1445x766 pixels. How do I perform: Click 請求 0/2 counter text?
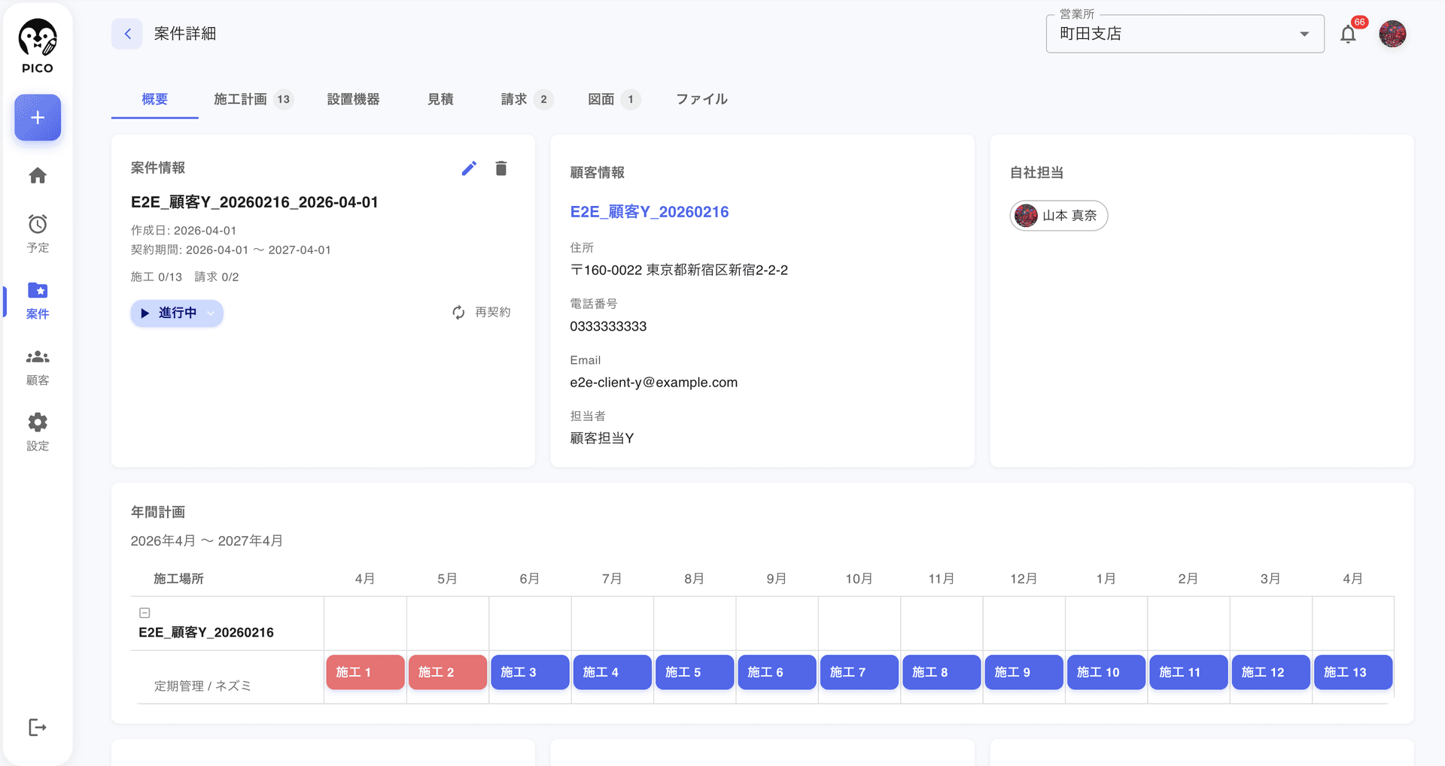(x=217, y=277)
